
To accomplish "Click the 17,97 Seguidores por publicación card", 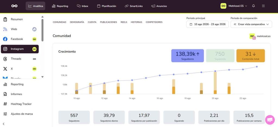I will click(144, 117).
